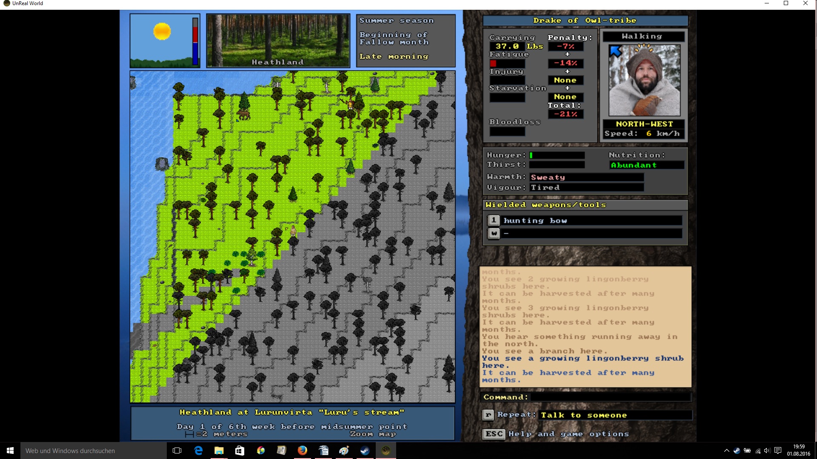Click the brown elk animal on map
Viewport: 817px width, 459px height.
tap(243, 114)
